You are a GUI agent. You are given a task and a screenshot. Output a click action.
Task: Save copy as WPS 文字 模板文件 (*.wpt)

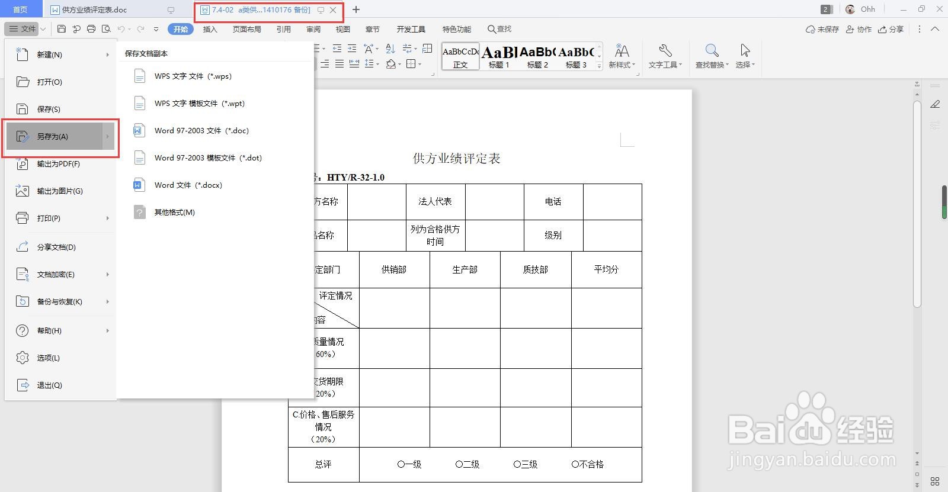coord(215,104)
